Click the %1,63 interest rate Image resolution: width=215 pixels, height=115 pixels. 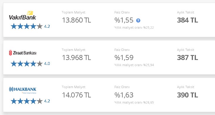(x=124, y=95)
